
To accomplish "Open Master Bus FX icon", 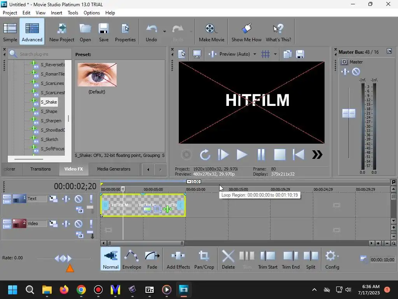I will (345, 72).
